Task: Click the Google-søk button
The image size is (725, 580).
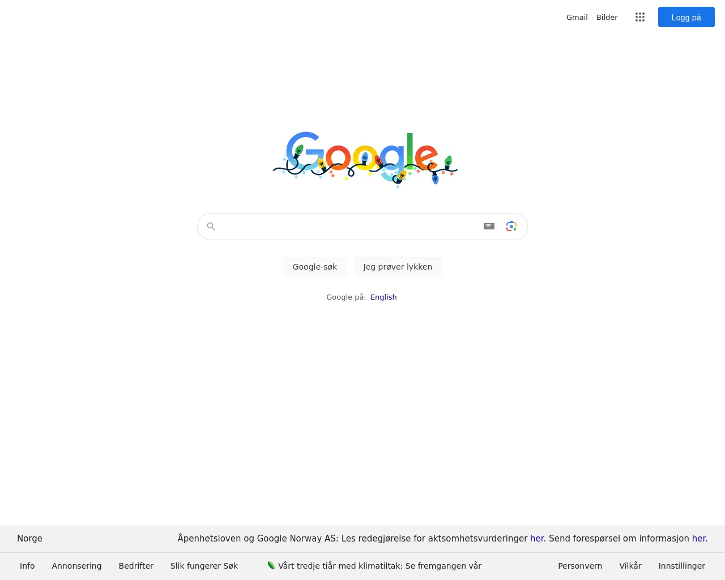Action: pos(315,267)
